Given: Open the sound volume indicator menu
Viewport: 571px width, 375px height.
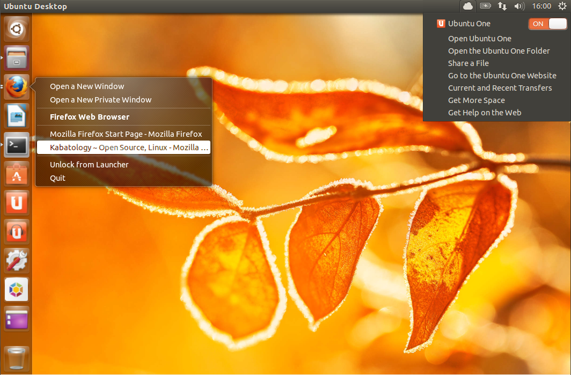Looking at the screenshot, I should [519, 6].
